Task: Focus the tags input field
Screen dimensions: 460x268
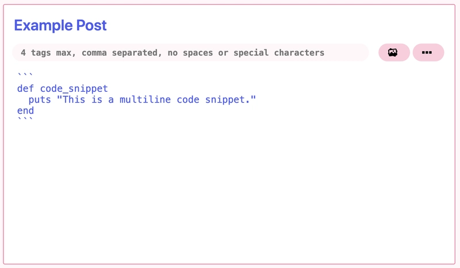Action: pyautogui.click(x=190, y=53)
